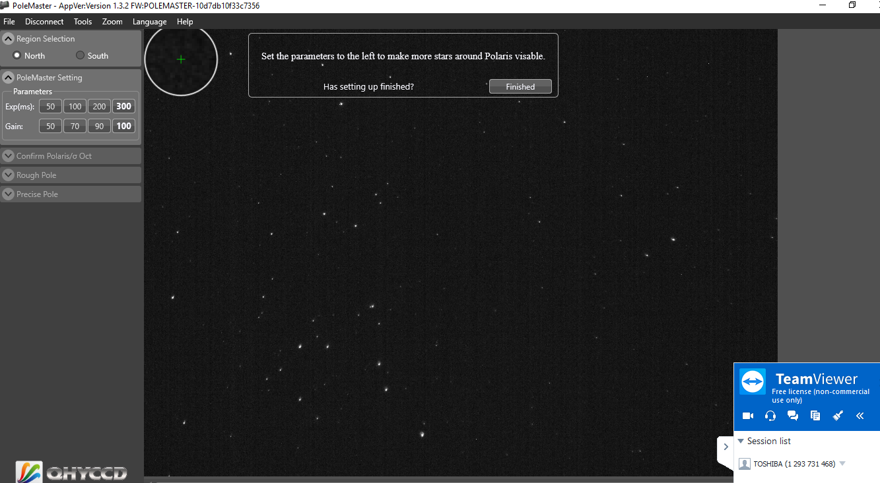Click the "Parameters" group label
This screenshot has height=483, width=880.
(x=32, y=92)
